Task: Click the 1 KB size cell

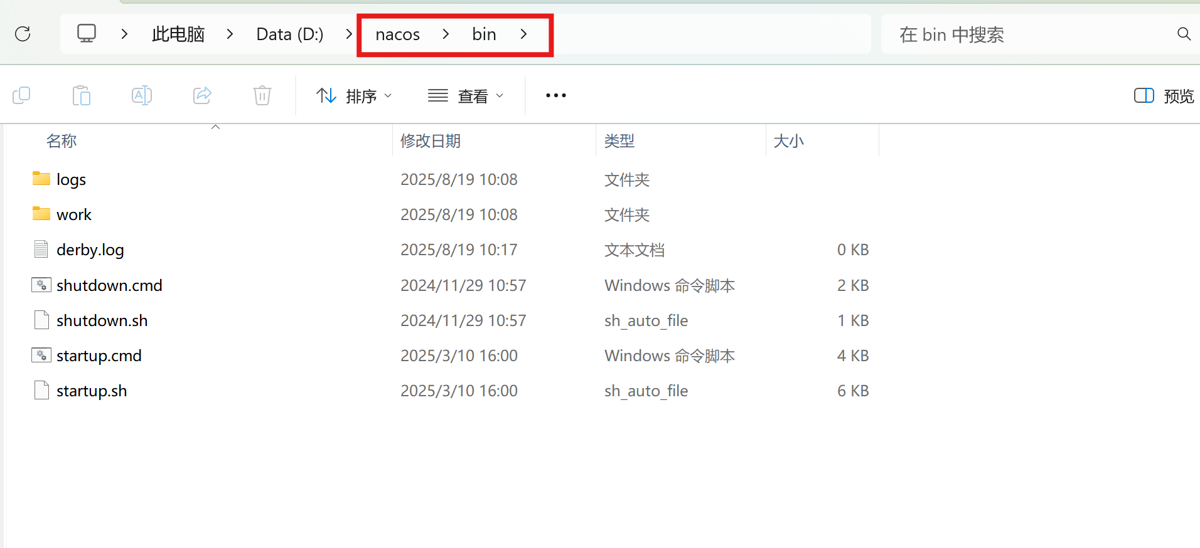Action: point(853,320)
